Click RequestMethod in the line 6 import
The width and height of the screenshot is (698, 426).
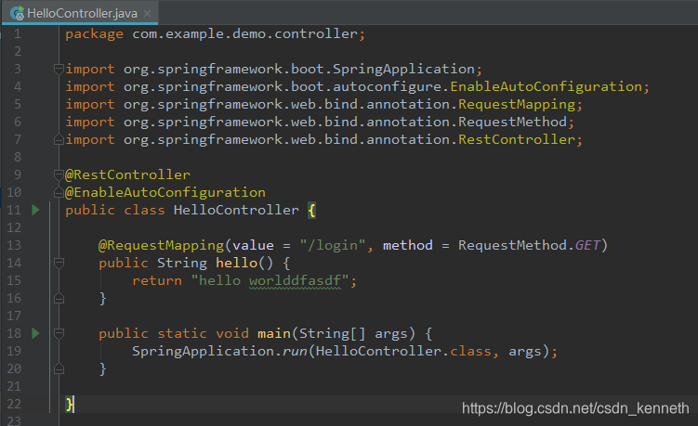(513, 122)
